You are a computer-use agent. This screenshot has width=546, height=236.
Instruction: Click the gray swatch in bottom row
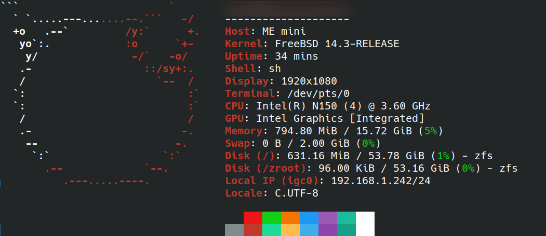[x=234, y=230]
